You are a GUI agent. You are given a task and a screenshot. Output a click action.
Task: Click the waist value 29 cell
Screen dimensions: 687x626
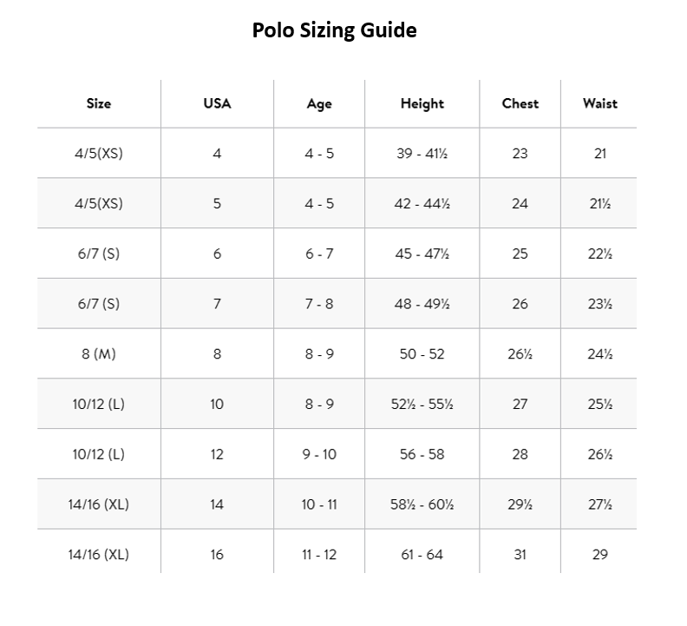click(x=599, y=555)
